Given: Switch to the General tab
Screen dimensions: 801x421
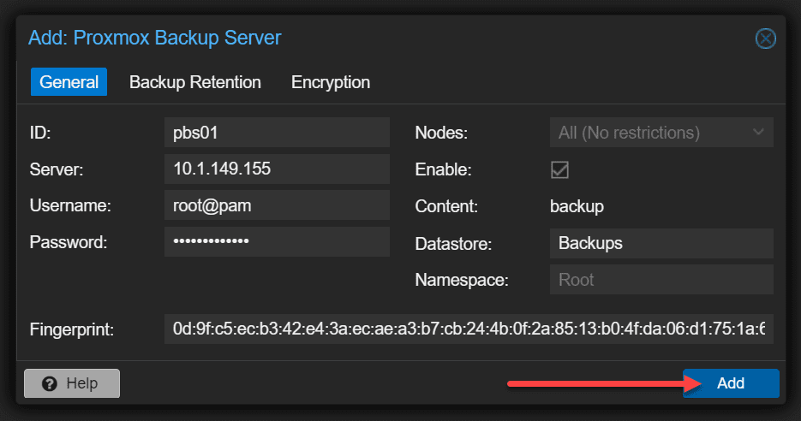Looking at the screenshot, I should (69, 82).
